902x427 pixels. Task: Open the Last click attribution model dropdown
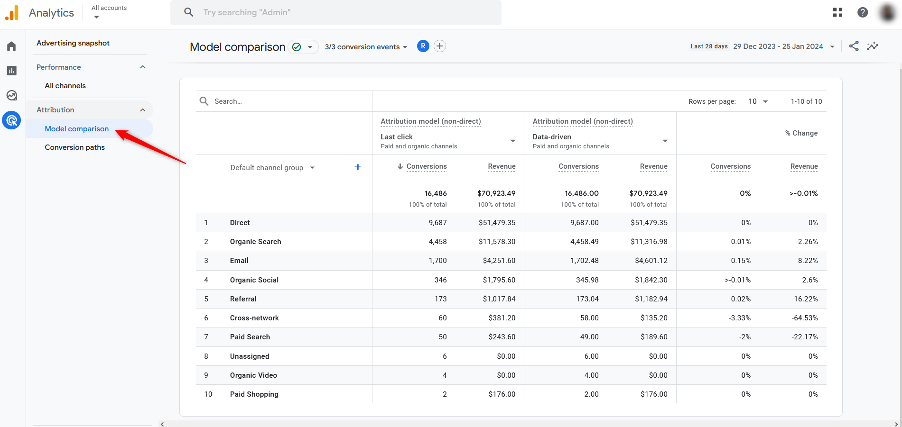coord(512,141)
